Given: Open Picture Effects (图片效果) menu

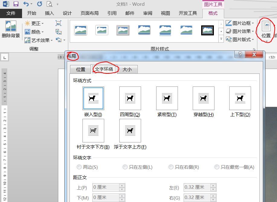Looking at the screenshot, I should click(x=240, y=31).
